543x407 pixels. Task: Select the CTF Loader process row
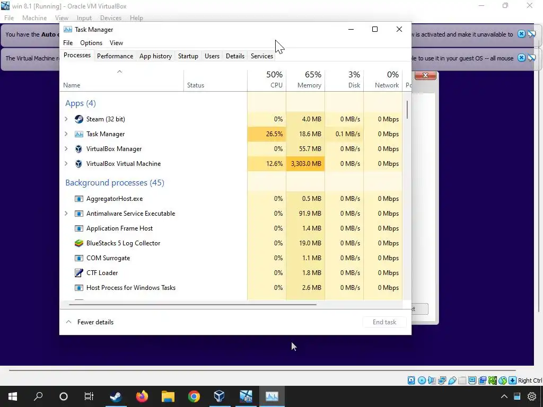231,273
